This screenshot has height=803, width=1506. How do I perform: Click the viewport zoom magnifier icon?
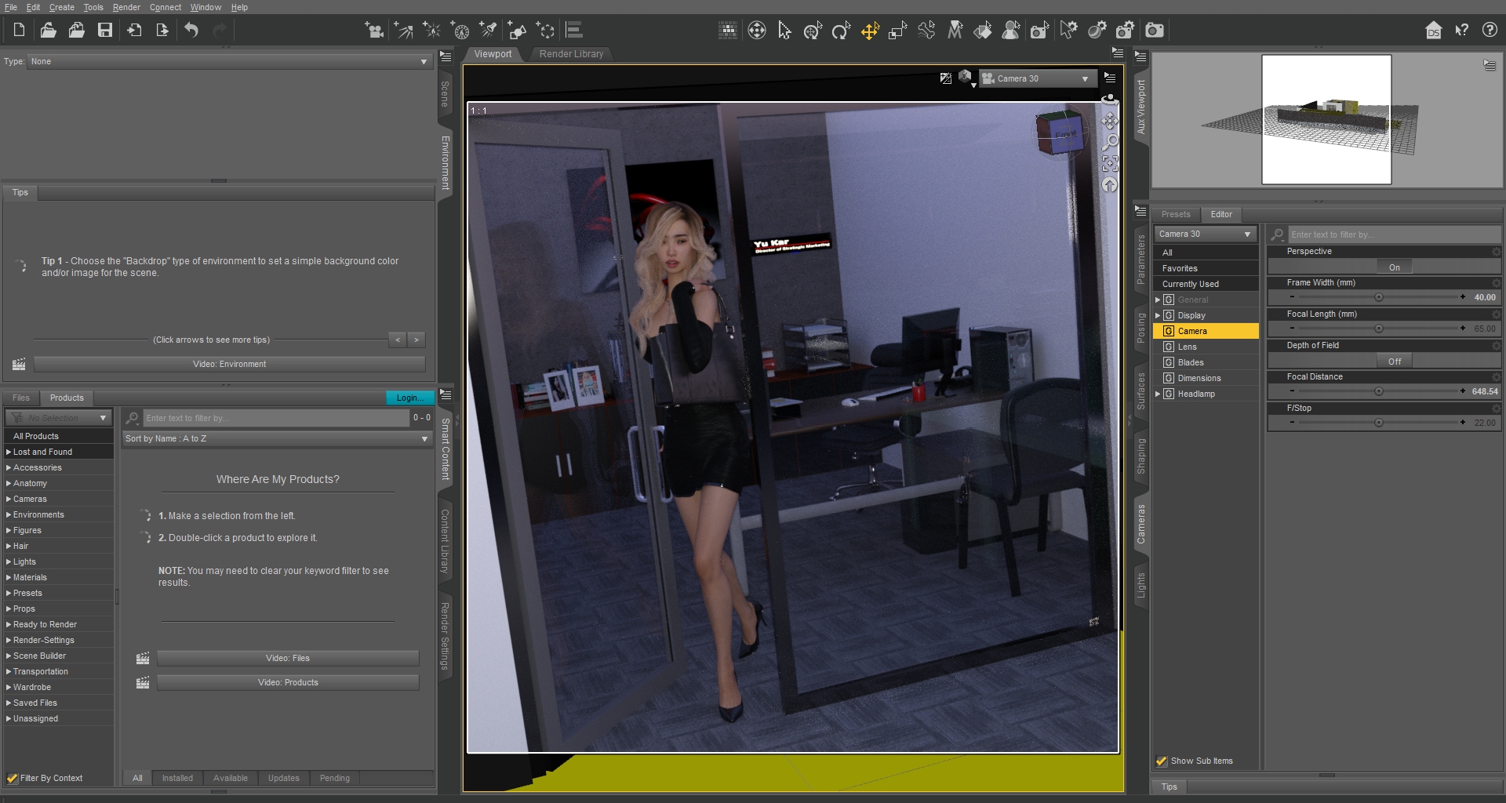[1109, 142]
